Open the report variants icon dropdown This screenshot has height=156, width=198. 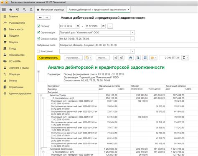pyautogui.click(x=88, y=58)
